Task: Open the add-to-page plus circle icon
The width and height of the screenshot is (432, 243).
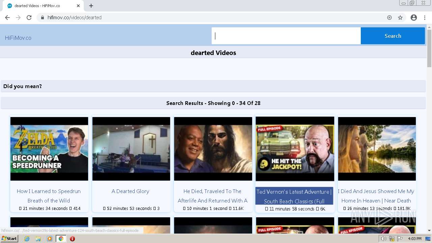Action: (389, 18)
